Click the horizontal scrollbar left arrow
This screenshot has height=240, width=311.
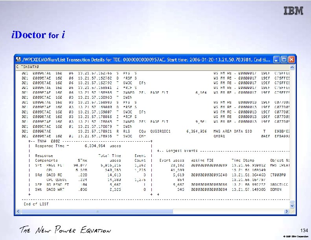pyautogui.click(x=18, y=211)
